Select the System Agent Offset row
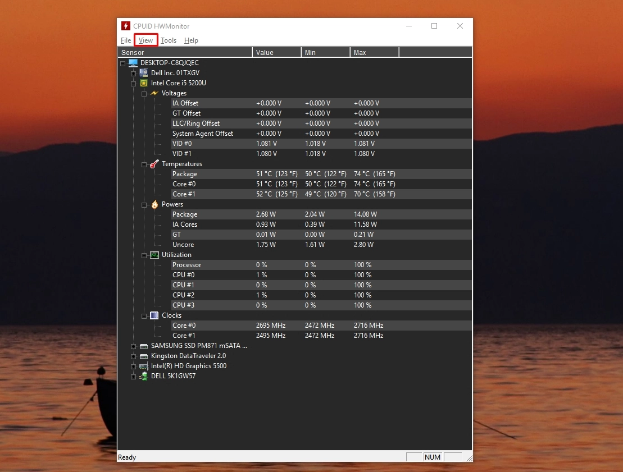 [x=321, y=134]
